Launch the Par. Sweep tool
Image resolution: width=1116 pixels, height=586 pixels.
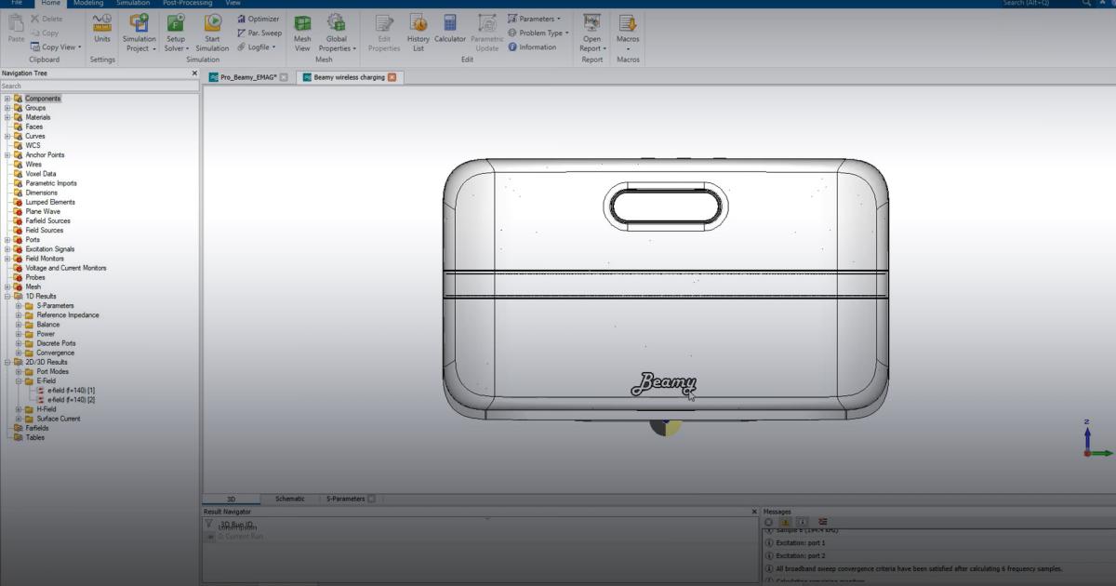(x=259, y=32)
